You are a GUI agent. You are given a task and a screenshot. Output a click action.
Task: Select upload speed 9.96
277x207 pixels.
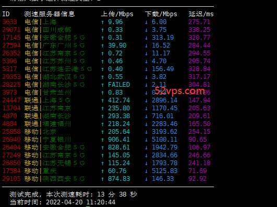pos(115,22)
